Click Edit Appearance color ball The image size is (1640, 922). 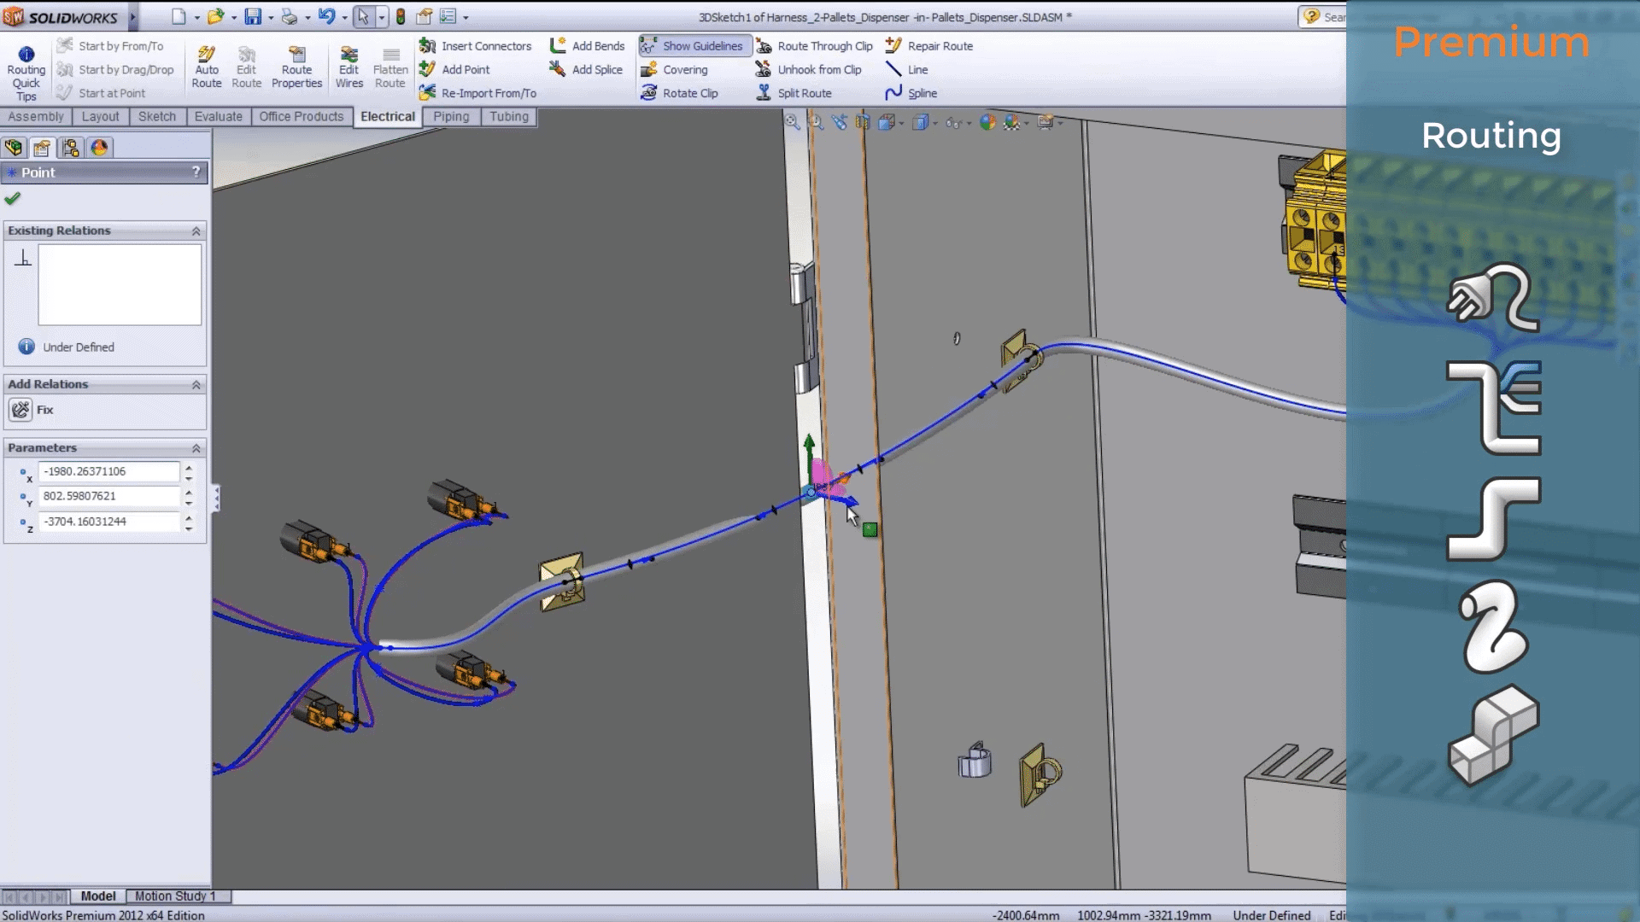988,123
